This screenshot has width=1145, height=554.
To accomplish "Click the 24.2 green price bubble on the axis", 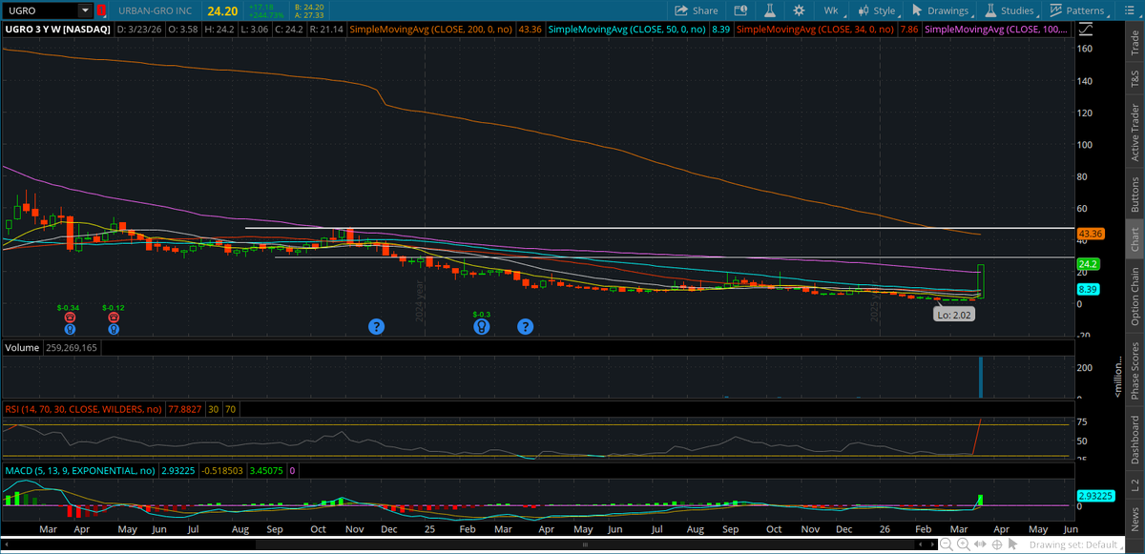I will tap(1090, 263).
